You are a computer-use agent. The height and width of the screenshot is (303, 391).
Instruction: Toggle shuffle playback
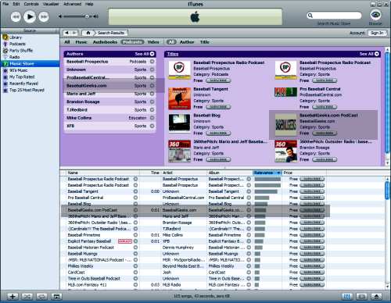(x=27, y=296)
